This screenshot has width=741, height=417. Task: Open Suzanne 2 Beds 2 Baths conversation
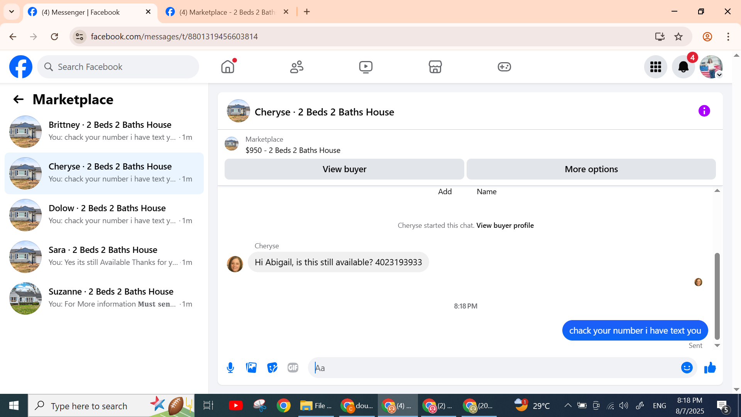click(x=104, y=298)
